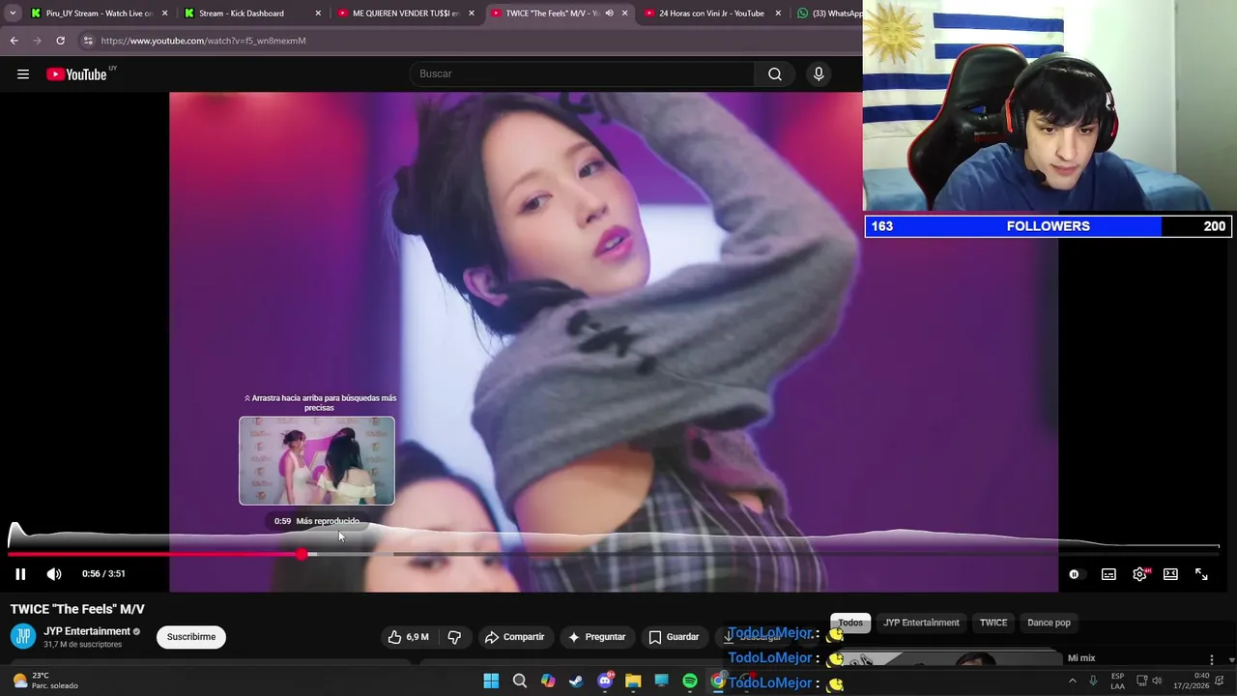
Task: Reload the page with refresh icon
Action: tap(60, 41)
